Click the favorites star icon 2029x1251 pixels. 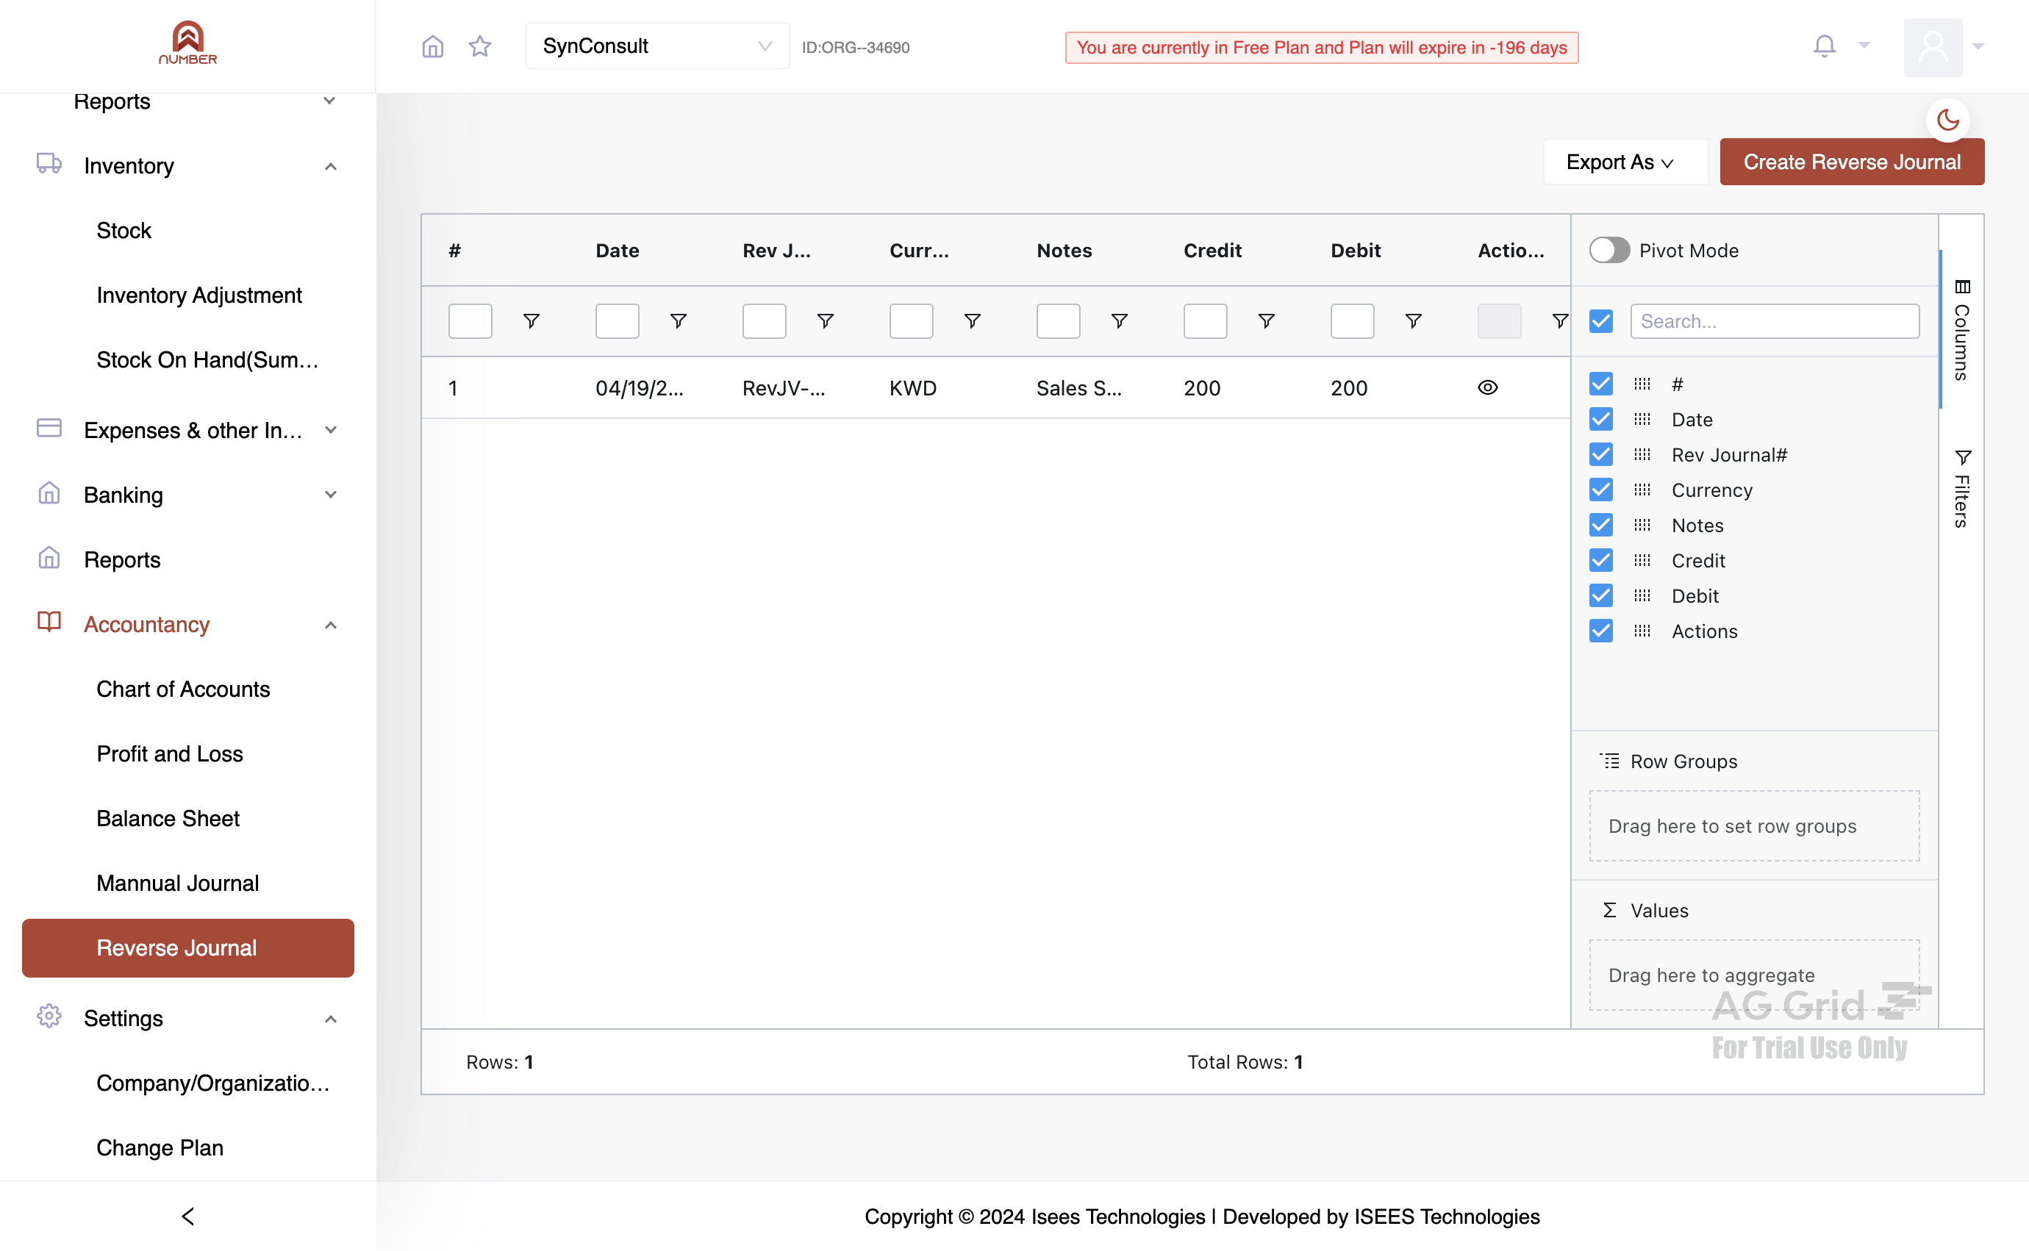[x=480, y=46]
